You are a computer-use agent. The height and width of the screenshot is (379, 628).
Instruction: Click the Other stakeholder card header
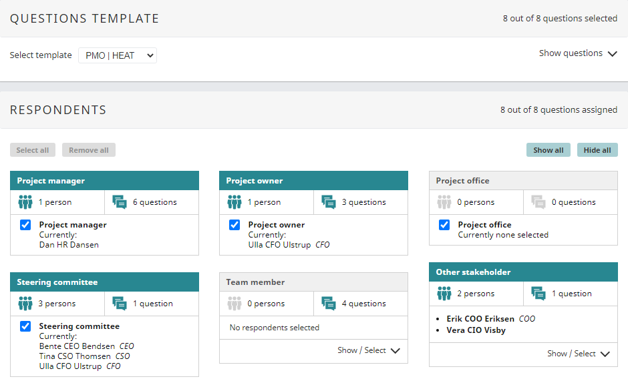(523, 272)
